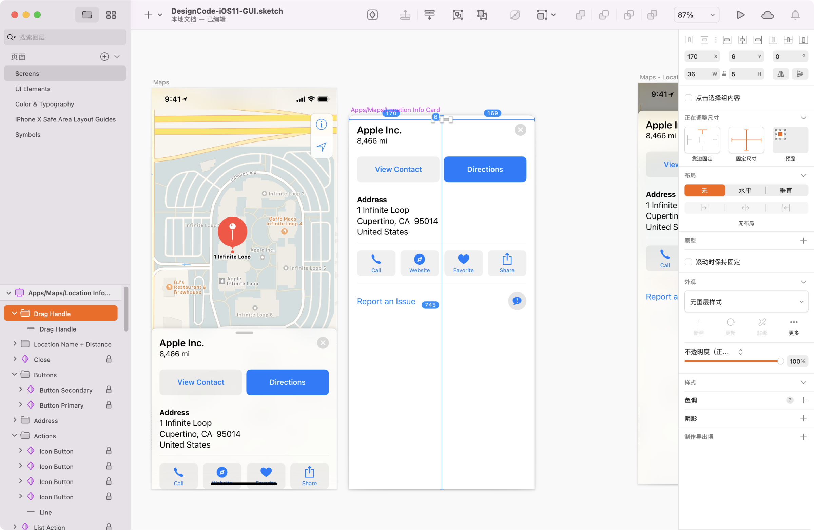
Task: Click the Bring Forward toolbar icon
Action: point(405,15)
